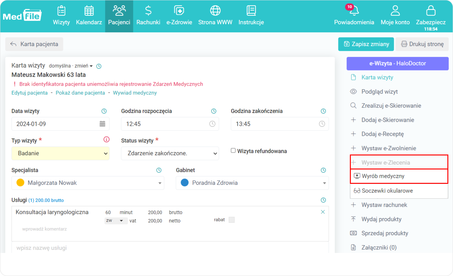Click history clock icon beside Godzina zakończenia label
Viewport: 453px width, 276px height.
click(x=323, y=111)
